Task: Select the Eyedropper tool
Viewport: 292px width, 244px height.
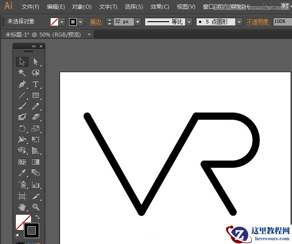Action: click(22, 173)
